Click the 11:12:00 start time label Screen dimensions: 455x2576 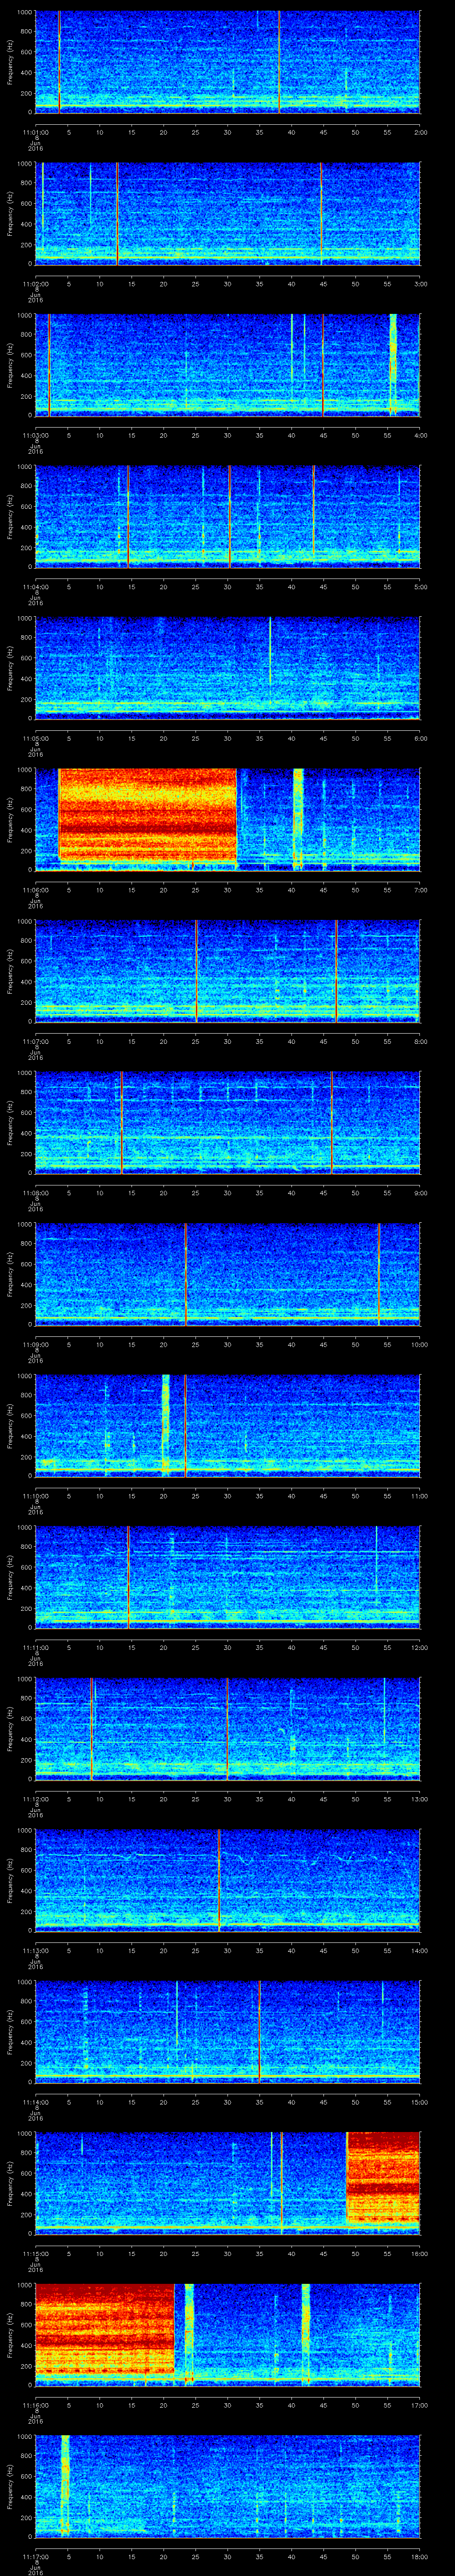pos(35,1799)
